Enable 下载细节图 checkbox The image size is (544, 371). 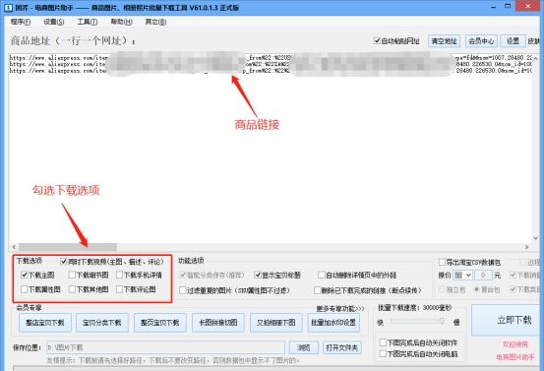[x=72, y=275]
